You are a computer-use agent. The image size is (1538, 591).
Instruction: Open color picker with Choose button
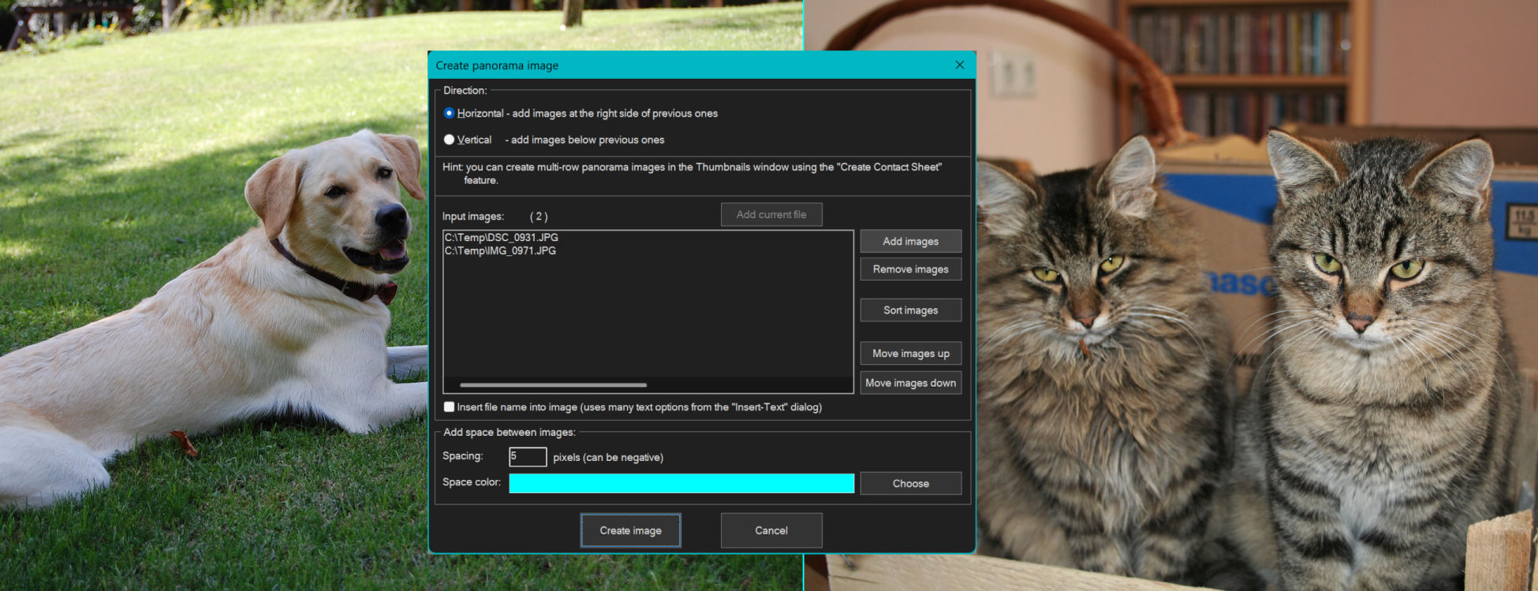coord(910,483)
